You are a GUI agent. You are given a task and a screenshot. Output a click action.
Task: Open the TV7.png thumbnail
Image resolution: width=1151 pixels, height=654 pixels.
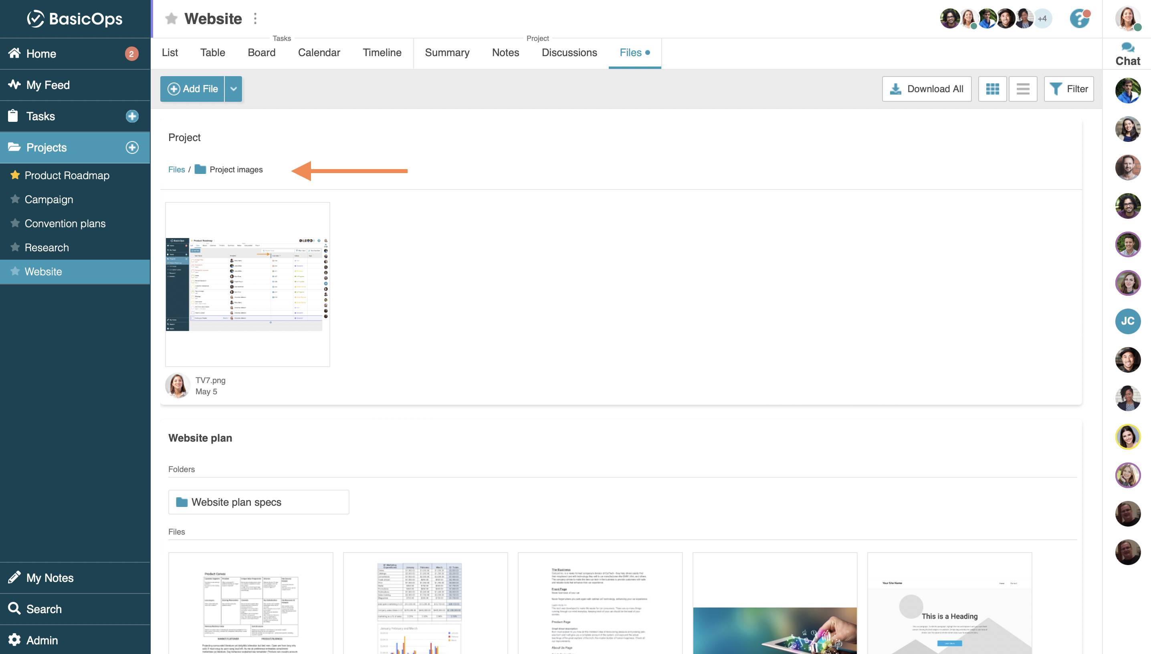(247, 284)
